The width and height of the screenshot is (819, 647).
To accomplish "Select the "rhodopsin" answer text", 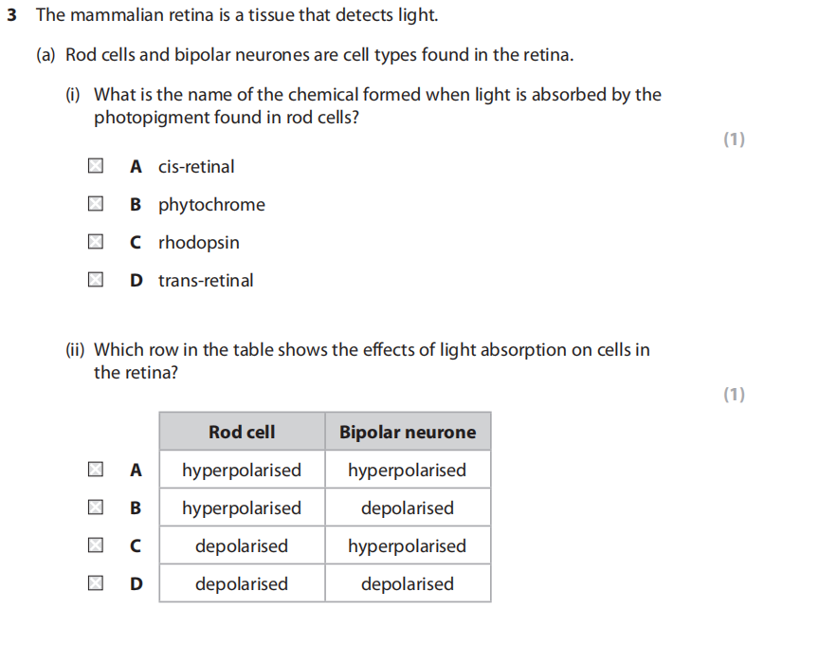I will (199, 243).
